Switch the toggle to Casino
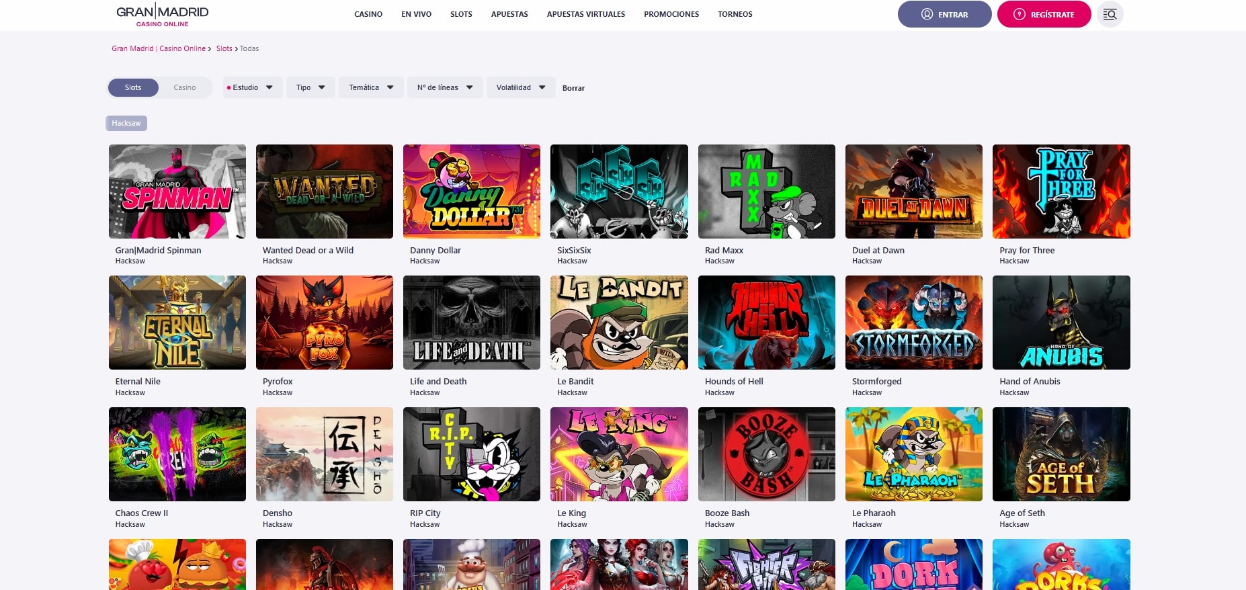1246x590 pixels. tap(185, 87)
